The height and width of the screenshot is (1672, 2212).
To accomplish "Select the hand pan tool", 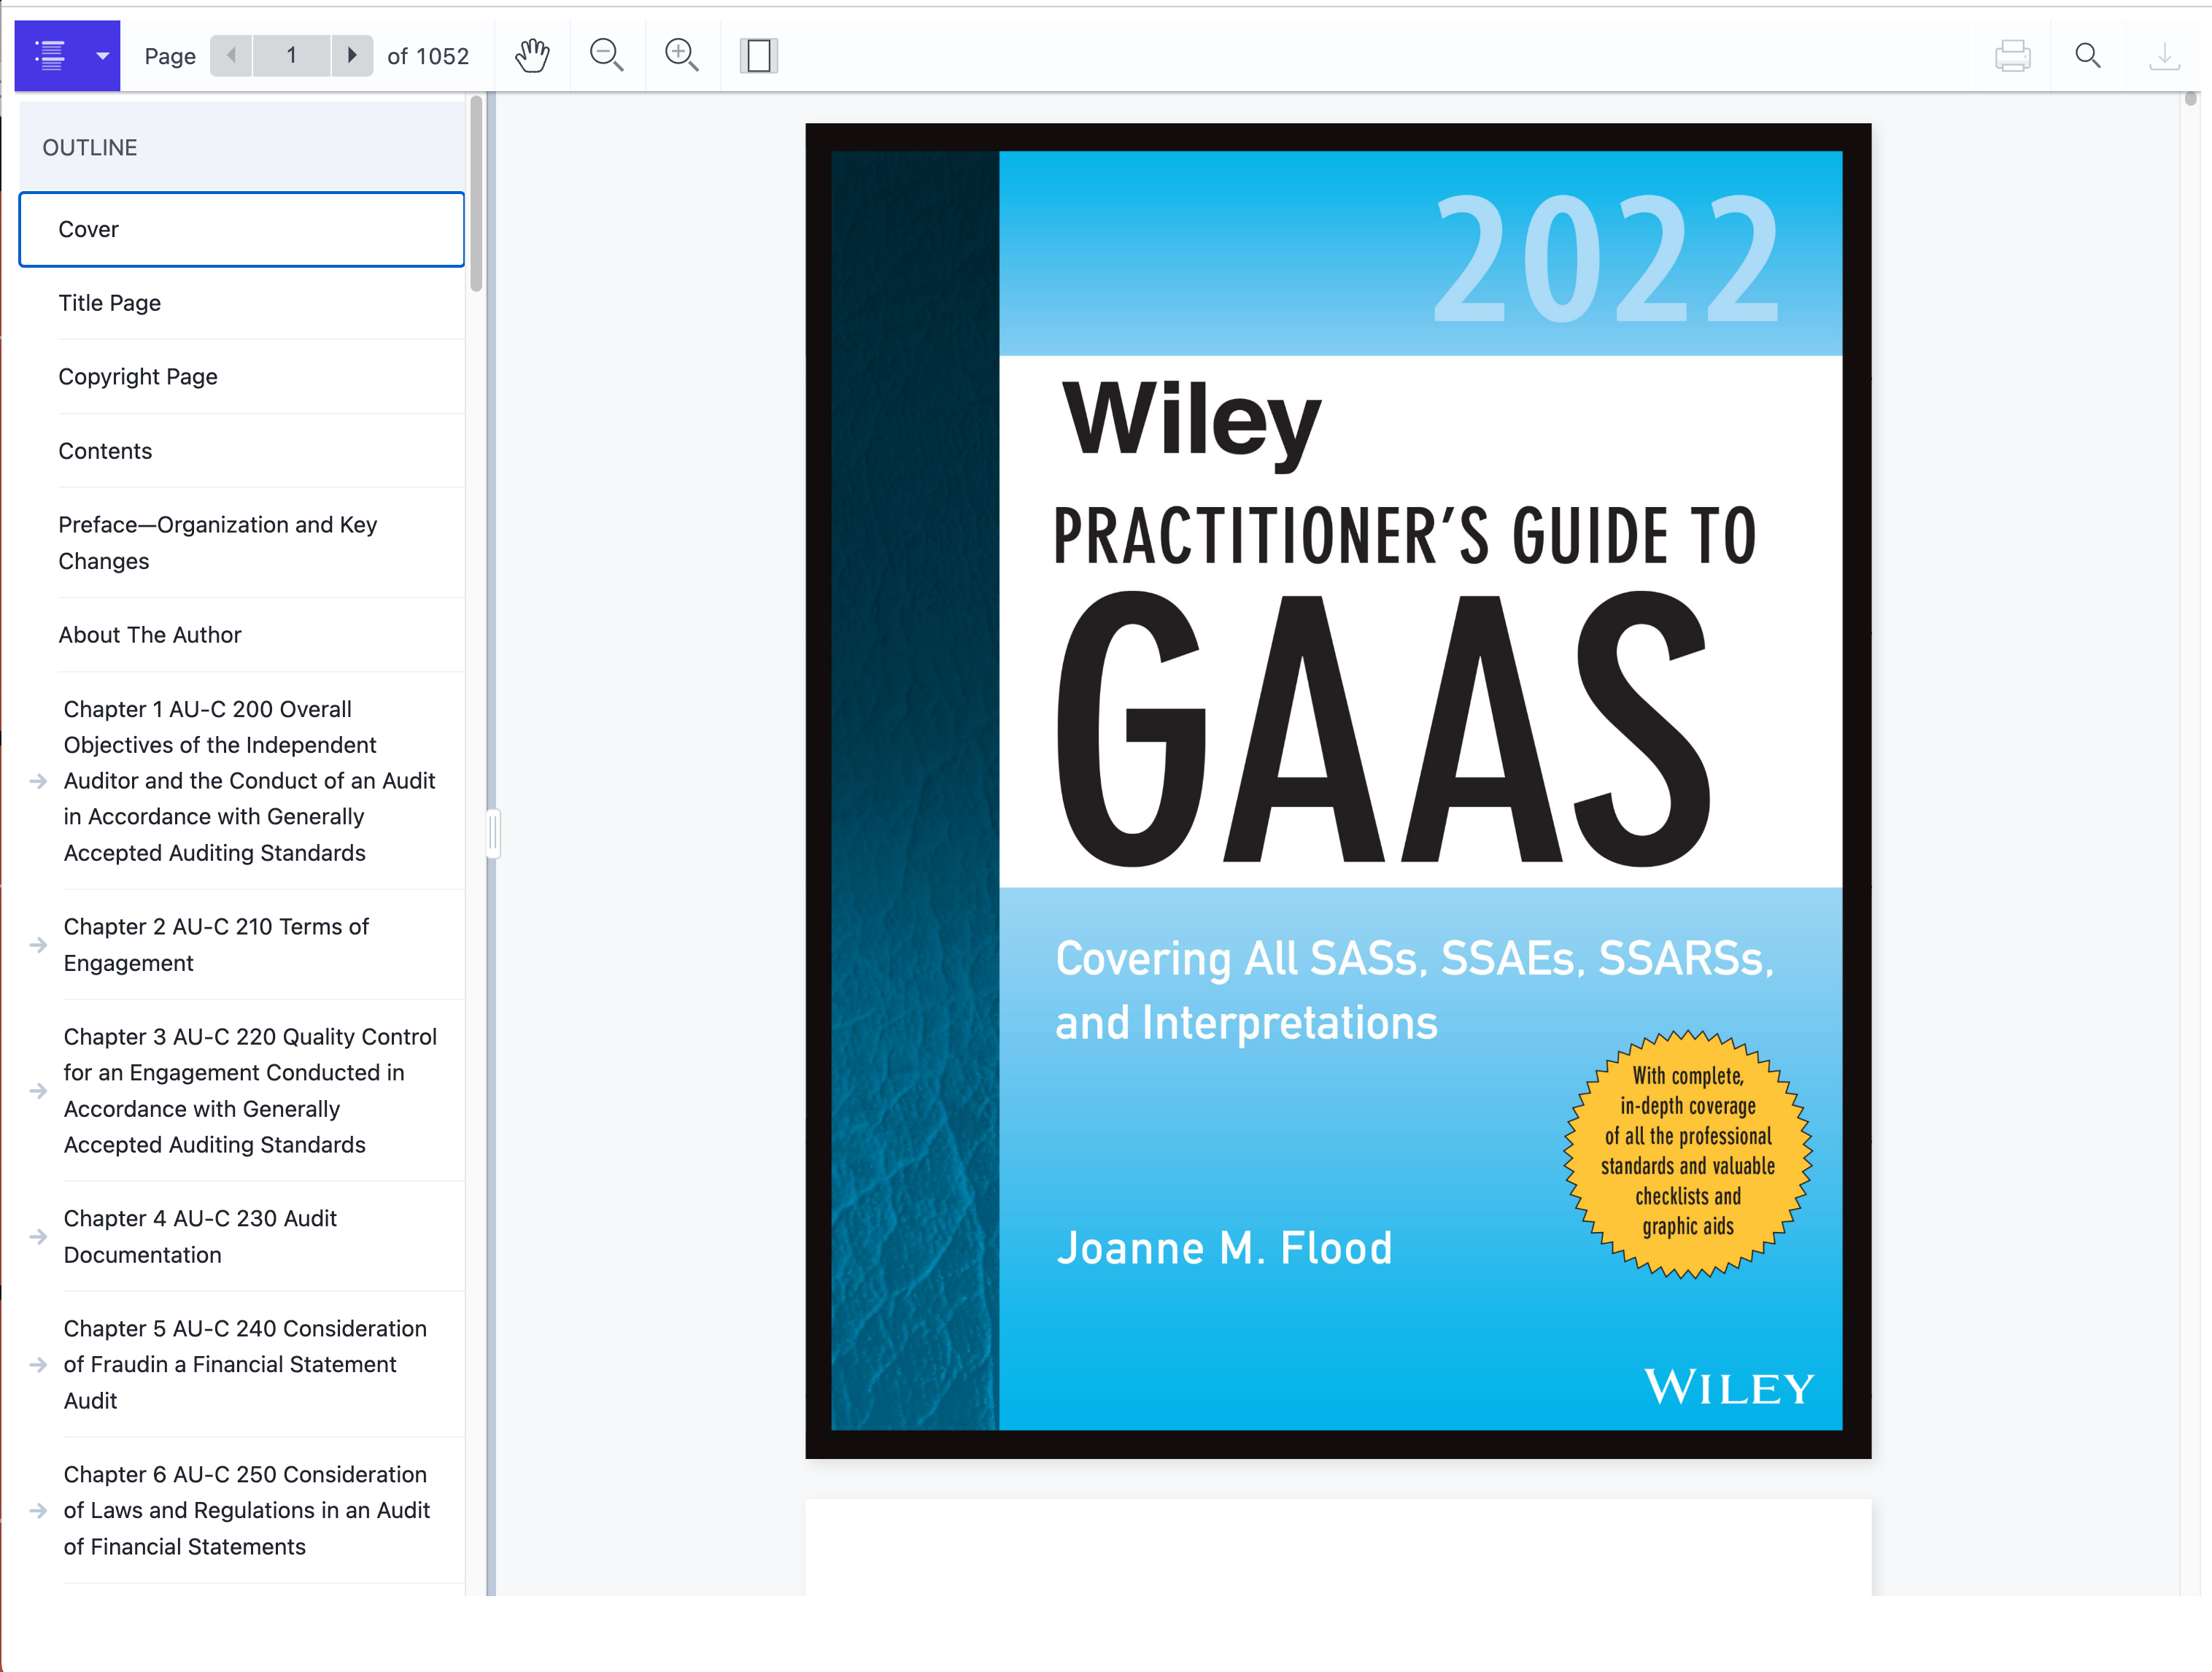I will click(x=532, y=56).
